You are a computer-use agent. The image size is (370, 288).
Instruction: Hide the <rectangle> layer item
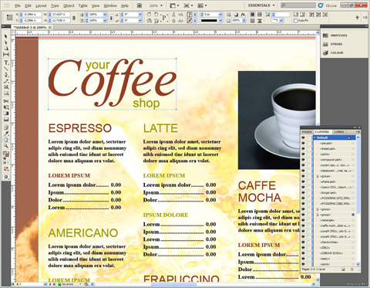(304, 220)
